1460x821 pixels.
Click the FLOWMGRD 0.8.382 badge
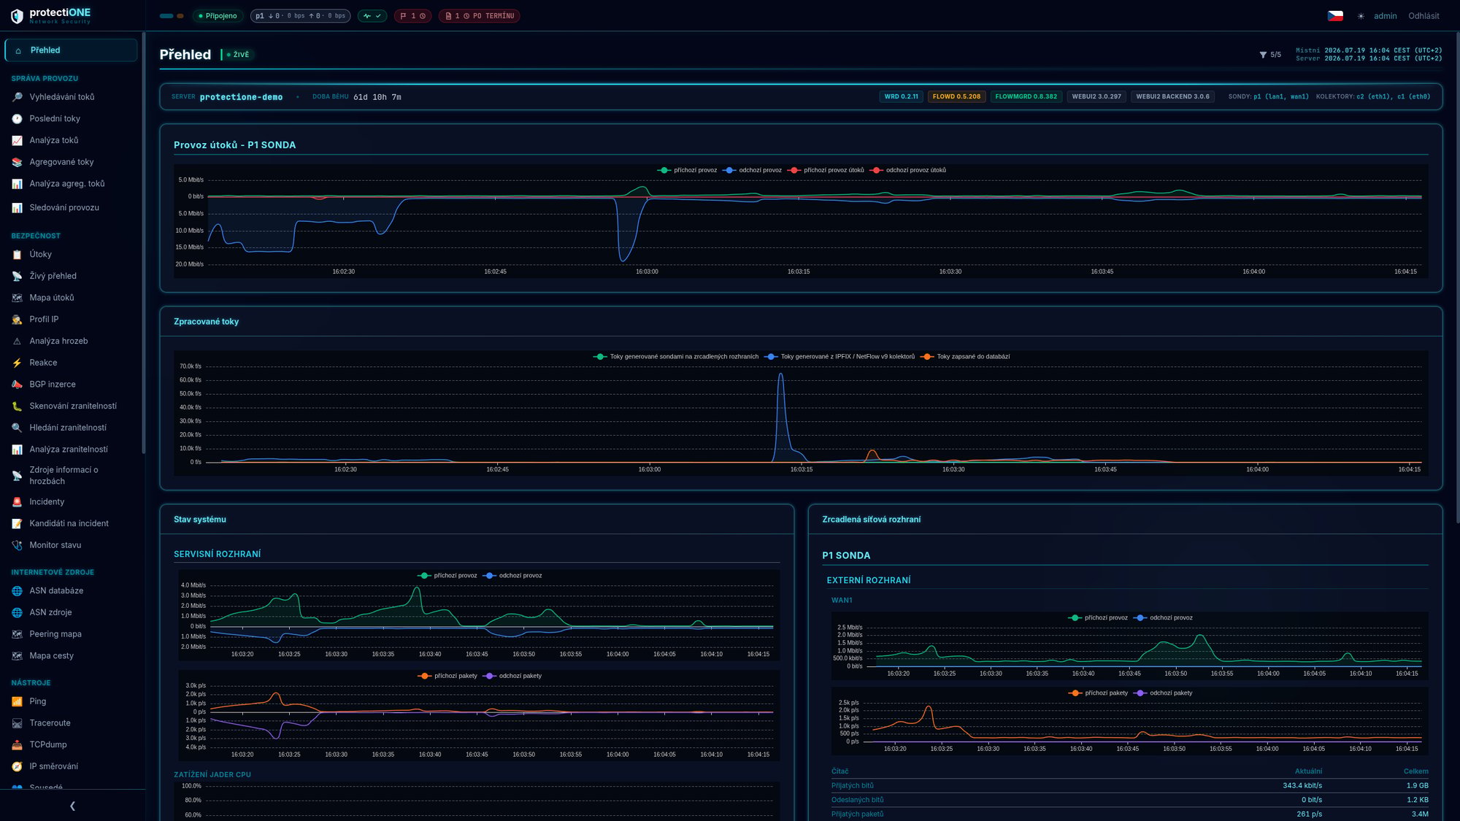click(1026, 96)
